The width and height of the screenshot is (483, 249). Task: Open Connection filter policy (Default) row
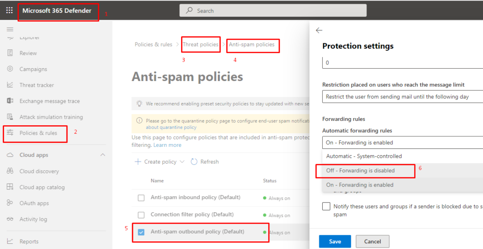point(192,214)
